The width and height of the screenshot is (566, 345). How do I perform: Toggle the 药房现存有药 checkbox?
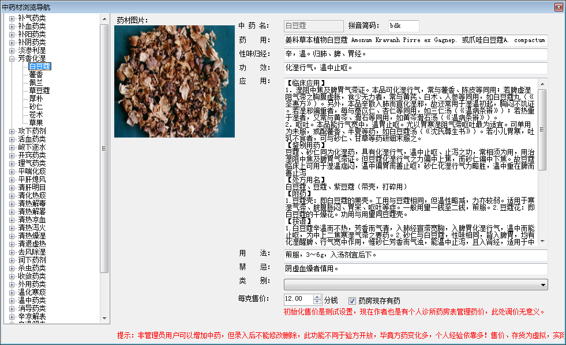pyautogui.click(x=353, y=301)
